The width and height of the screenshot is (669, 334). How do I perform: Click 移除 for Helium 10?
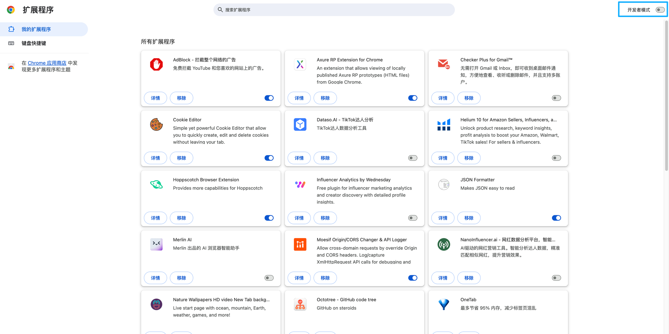point(469,158)
